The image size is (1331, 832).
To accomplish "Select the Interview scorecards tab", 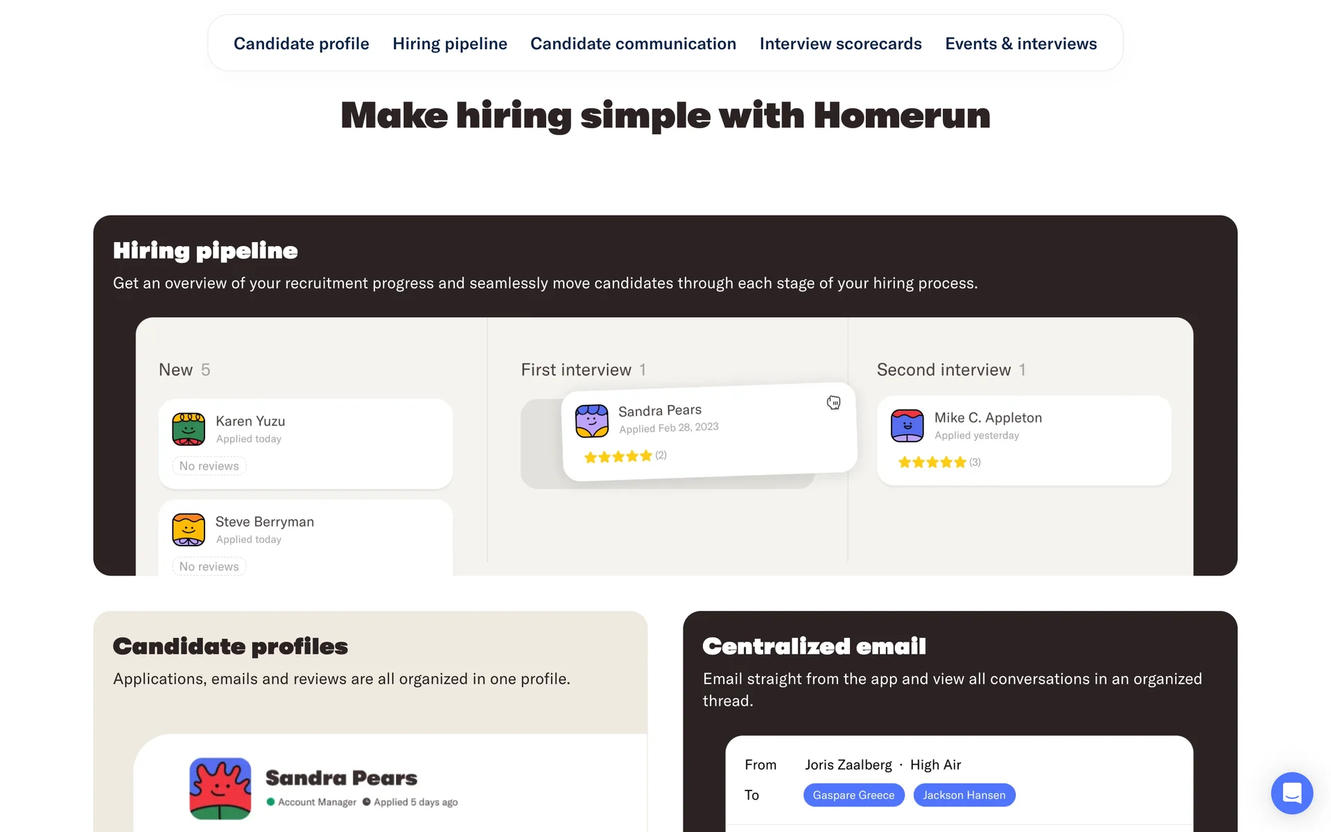I will pyautogui.click(x=840, y=44).
